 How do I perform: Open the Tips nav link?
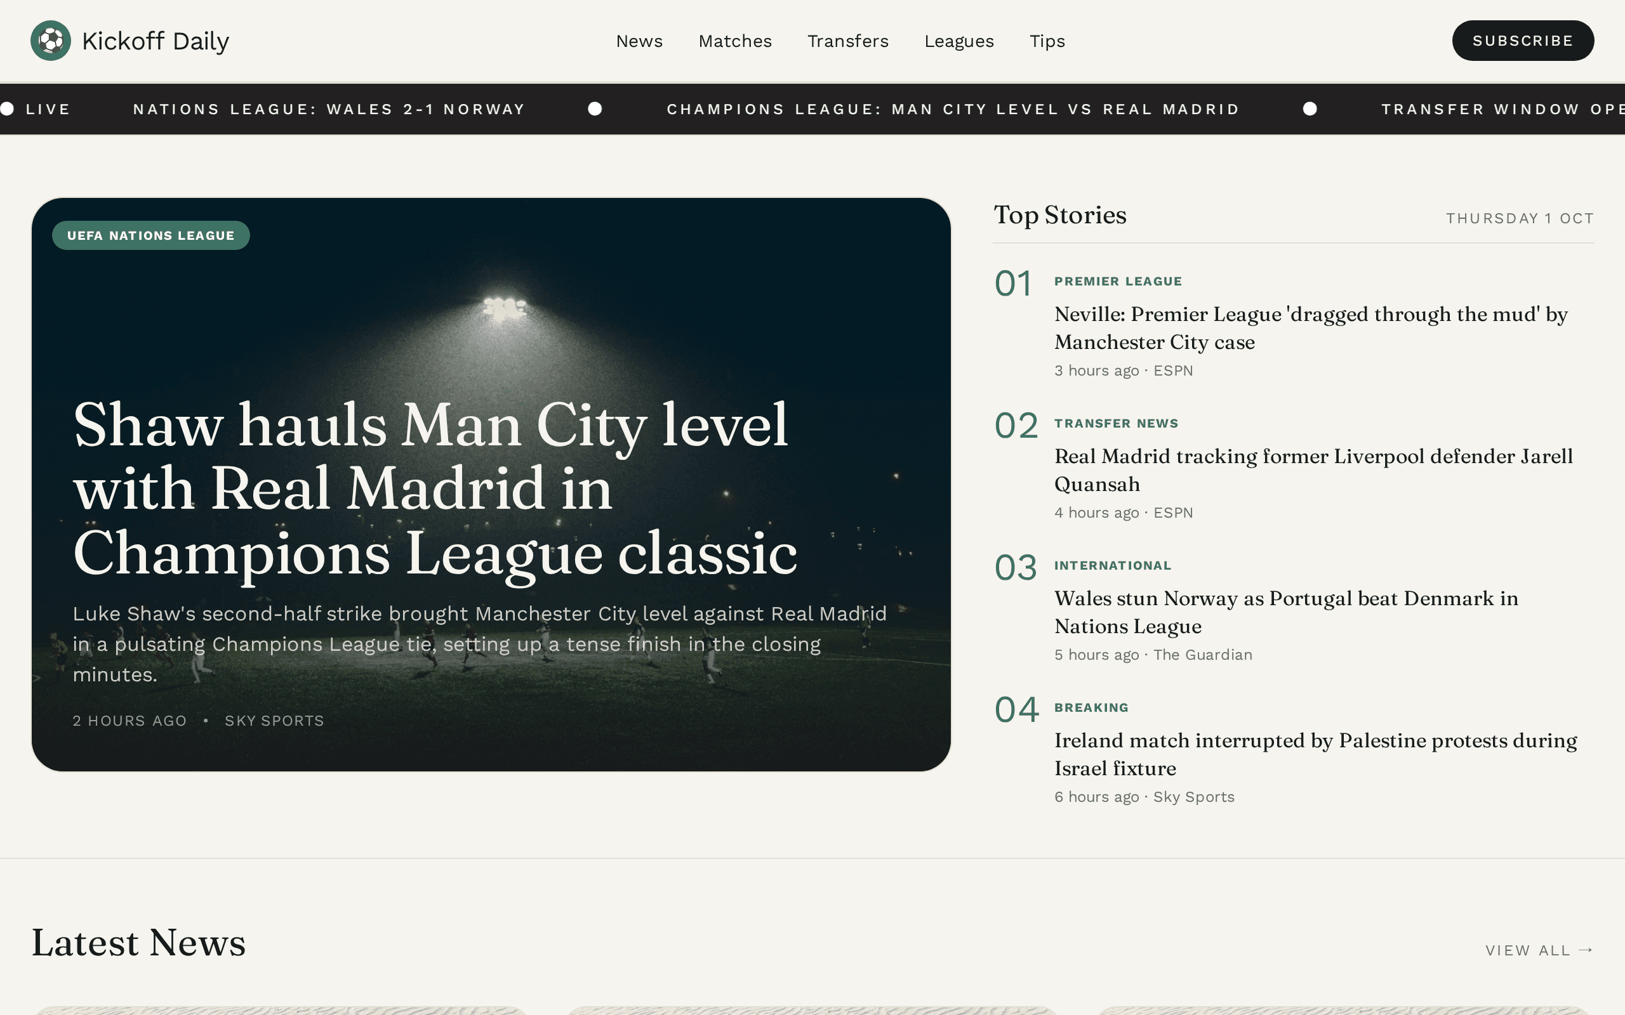[x=1047, y=41]
